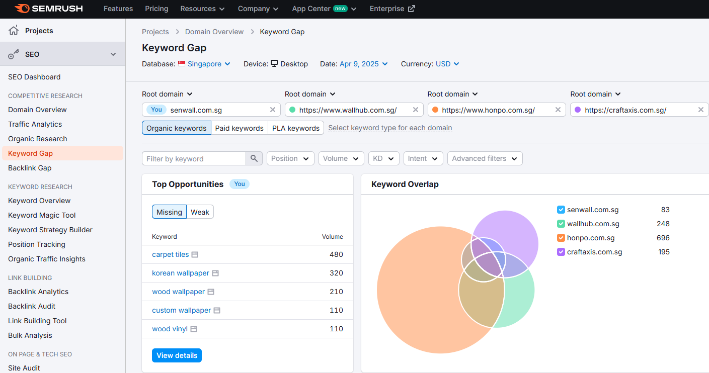Open Keyword Magic Tool in sidebar

click(x=42, y=215)
